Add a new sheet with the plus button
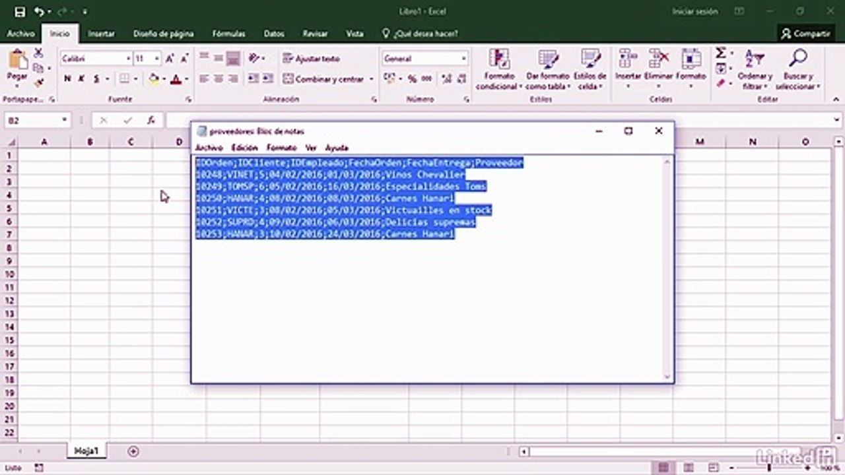 tap(133, 451)
